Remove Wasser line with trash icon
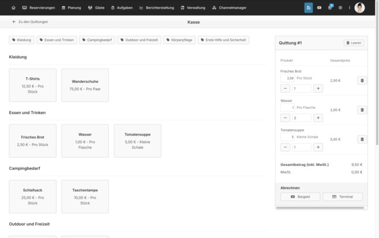Image resolution: width=379 pixels, height=238 pixels. (x=362, y=110)
